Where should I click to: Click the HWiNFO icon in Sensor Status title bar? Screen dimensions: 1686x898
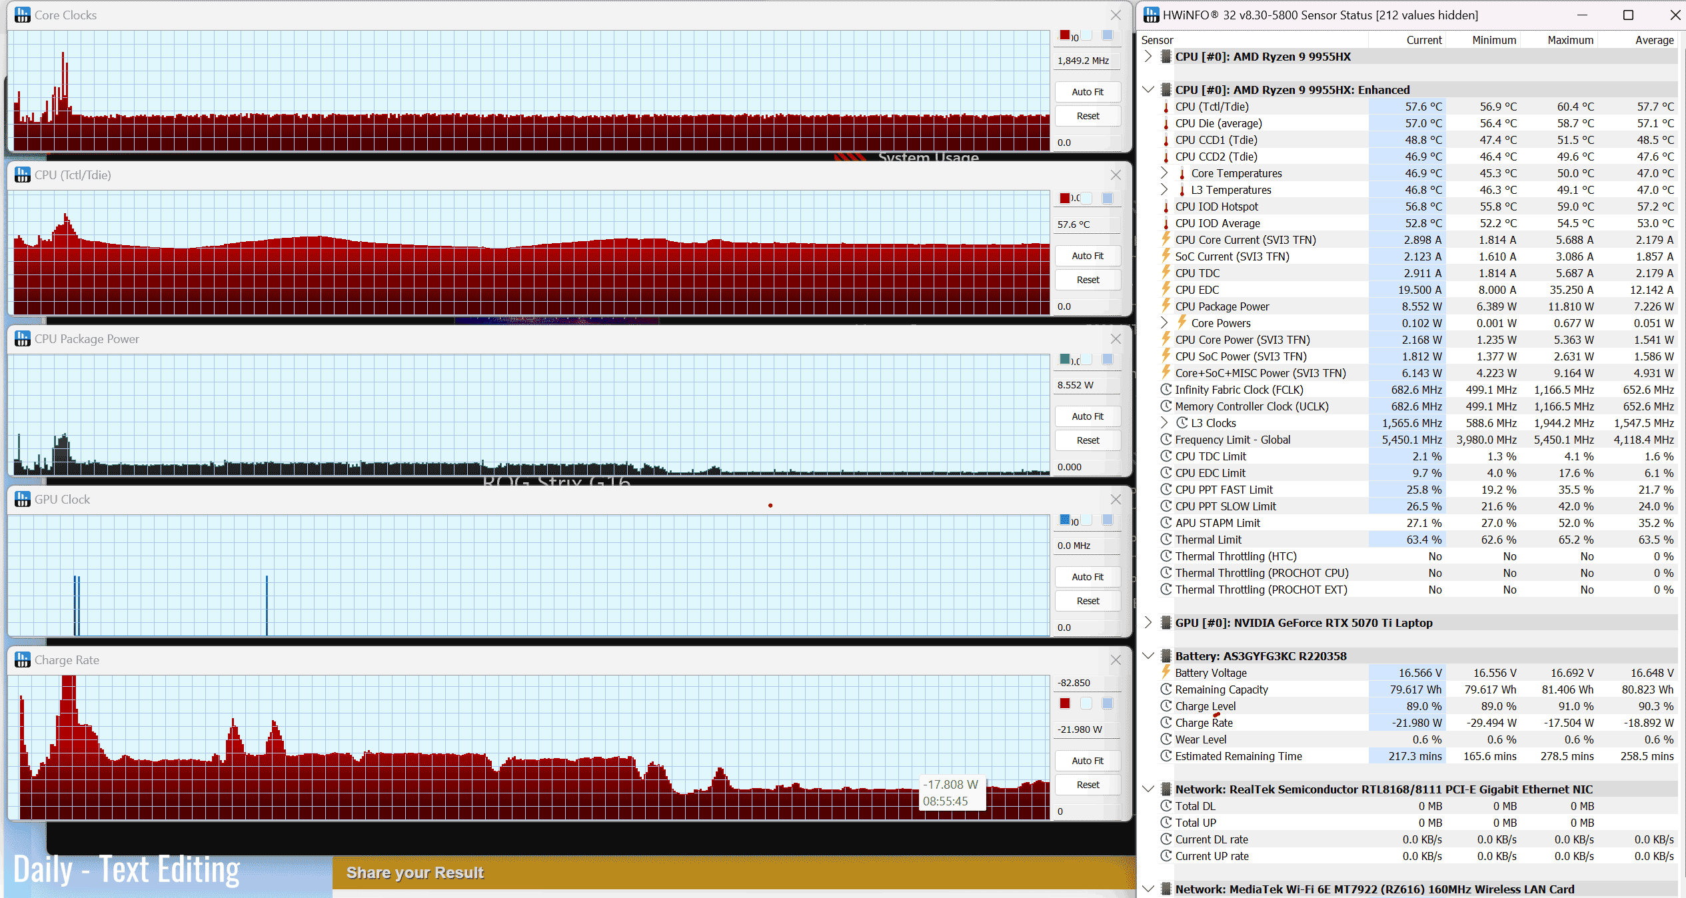pyautogui.click(x=1151, y=15)
